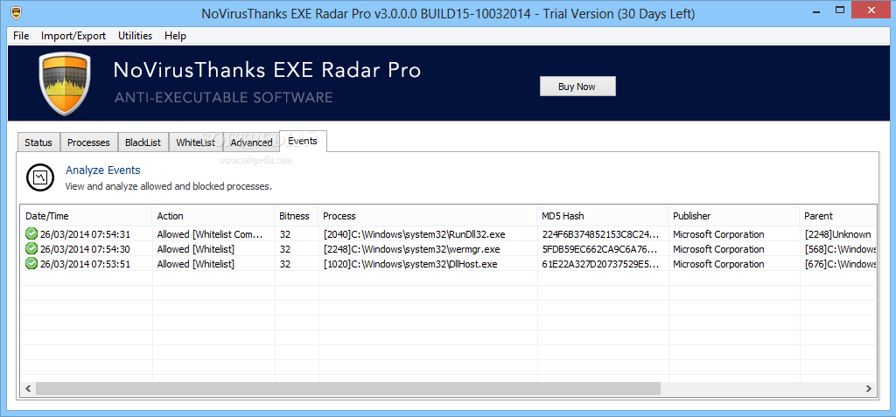Viewport: 896px width, 417px height.
Task: Switch to the WhiteList tab
Action: (x=196, y=142)
